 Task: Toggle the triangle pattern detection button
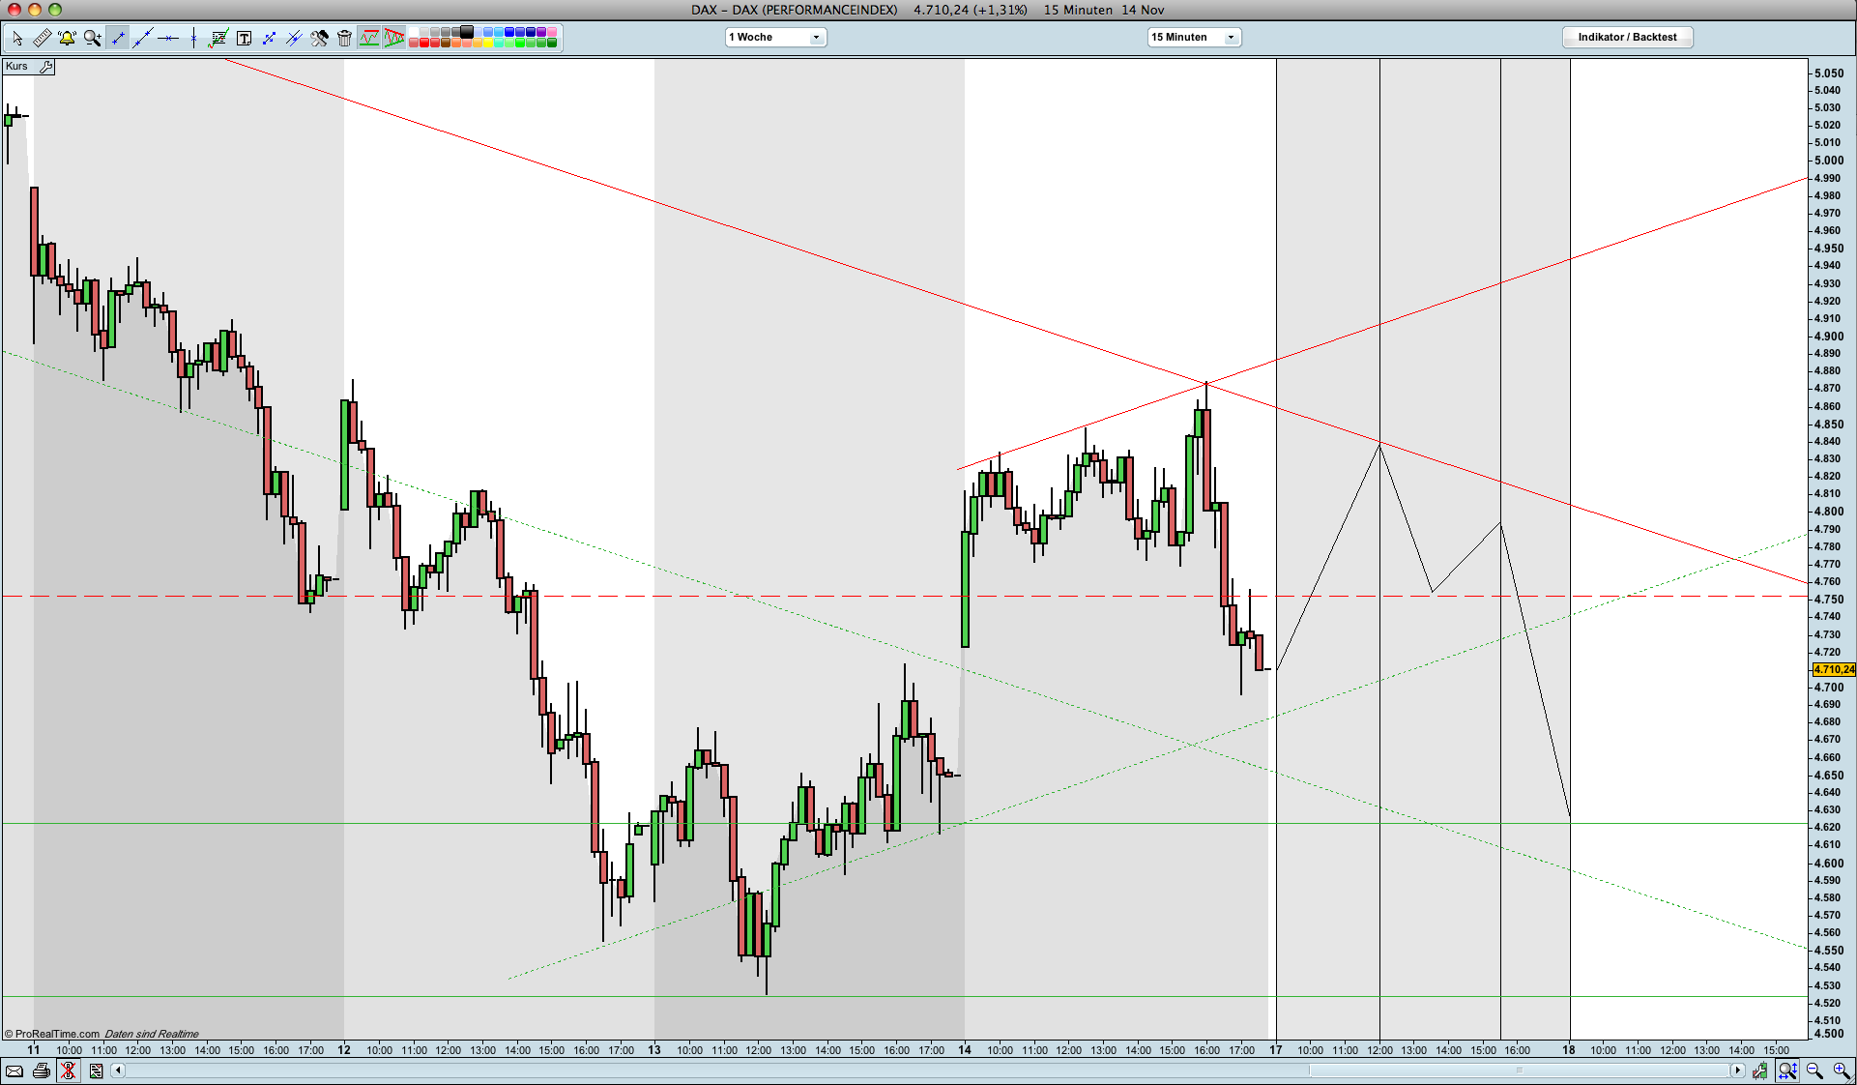coord(393,38)
